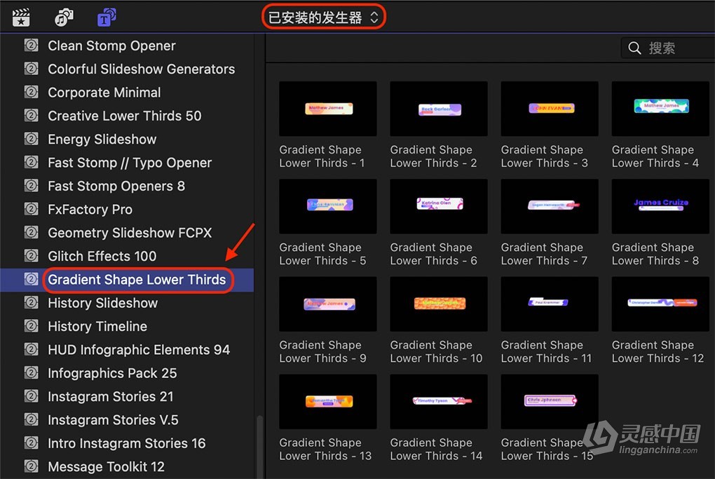
Task: Click the icon beside Infographics Pack 25
Action: point(31,372)
